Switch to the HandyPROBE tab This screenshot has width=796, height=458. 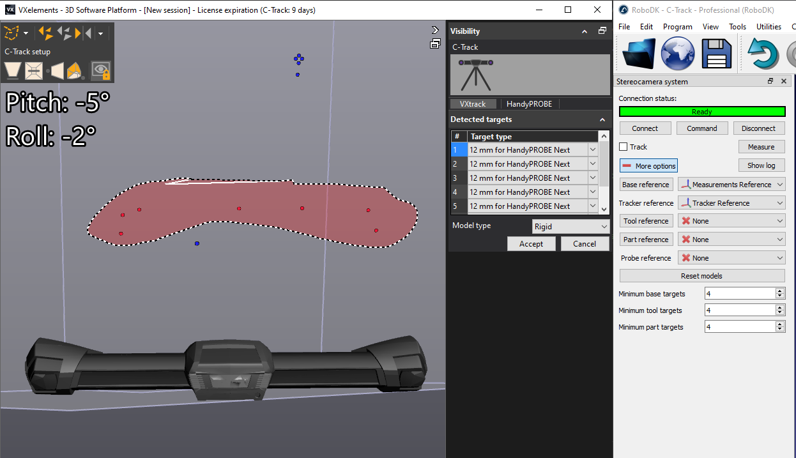pos(529,103)
